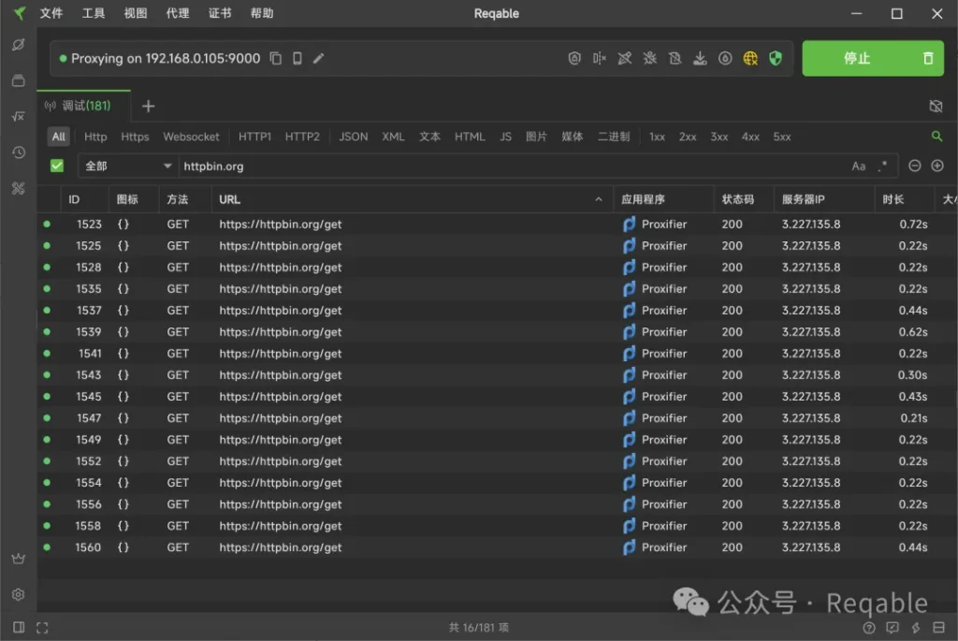
Task: Open the 视图 menu
Action: click(x=135, y=13)
